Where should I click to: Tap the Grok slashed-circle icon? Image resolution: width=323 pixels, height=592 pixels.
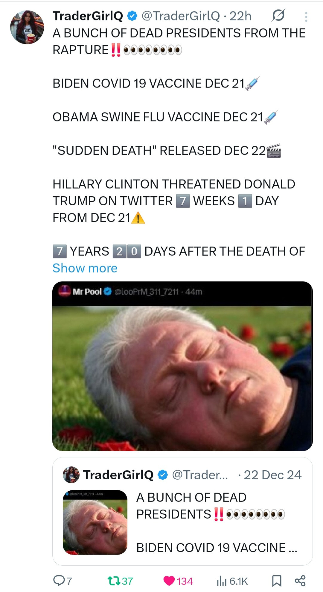point(278,16)
